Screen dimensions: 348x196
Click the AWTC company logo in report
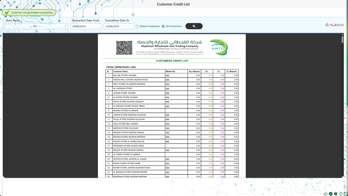218,47
